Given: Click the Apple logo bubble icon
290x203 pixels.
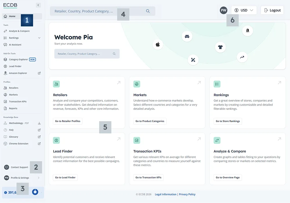Looking at the screenshot, I should (158, 44).
